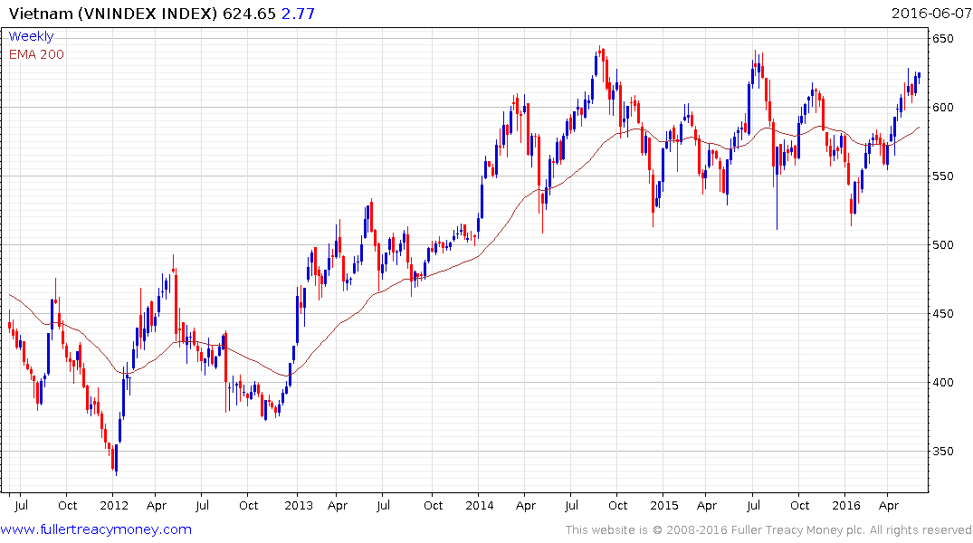Select the chart title 'Vietnam (VNINDEX INDEX)'
This screenshot has height=543, width=973.
click(113, 14)
